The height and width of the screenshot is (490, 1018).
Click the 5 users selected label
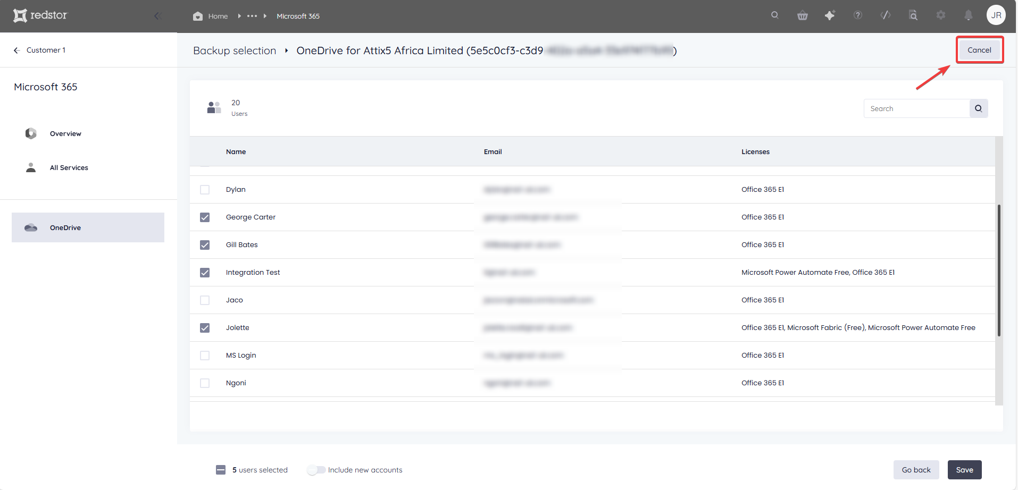click(260, 470)
